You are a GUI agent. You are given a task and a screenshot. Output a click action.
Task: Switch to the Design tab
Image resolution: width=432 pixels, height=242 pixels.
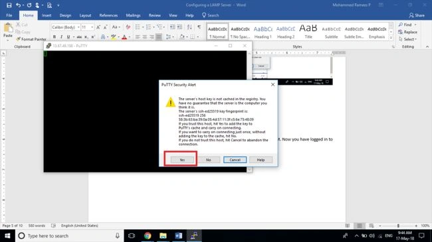click(x=65, y=15)
